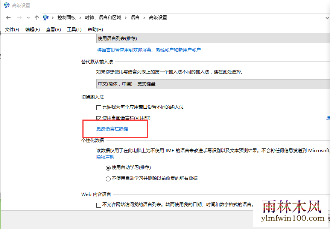This screenshot has height=229, width=330.
Task: Expand chevron after 语言 breadcrumb
Action: coord(144,18)
